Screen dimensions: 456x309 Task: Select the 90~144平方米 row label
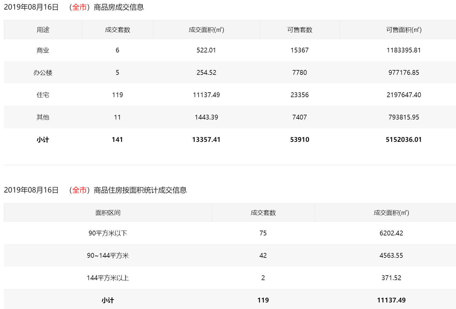[108, 256]
